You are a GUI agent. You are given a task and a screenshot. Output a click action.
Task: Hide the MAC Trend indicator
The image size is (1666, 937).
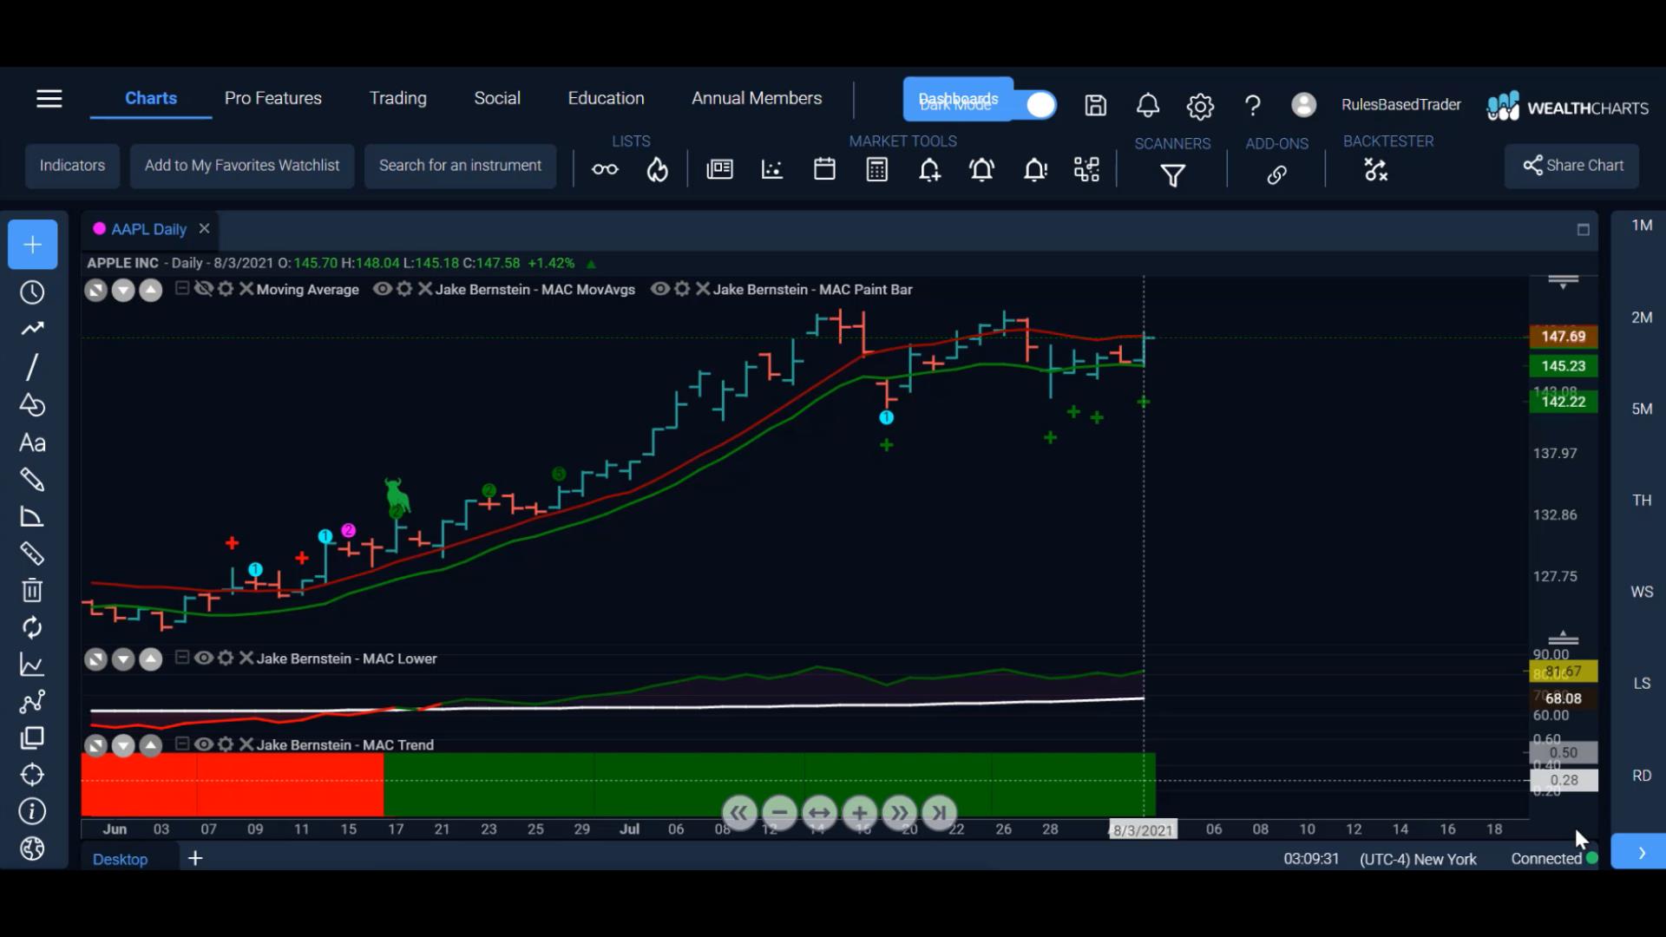tap(204, 744)
